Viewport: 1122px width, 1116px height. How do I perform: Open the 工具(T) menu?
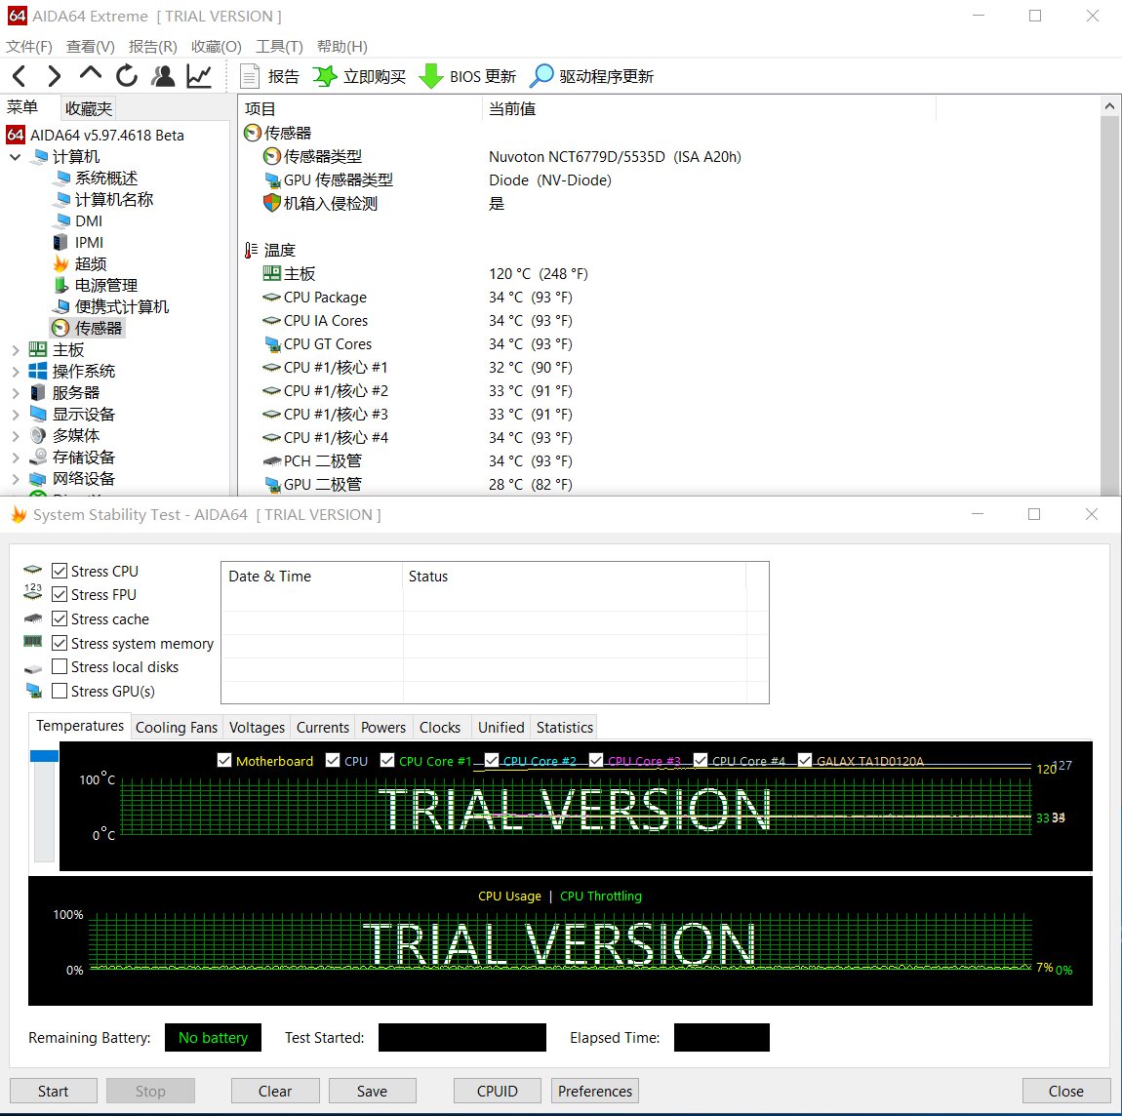pos(280,47)
